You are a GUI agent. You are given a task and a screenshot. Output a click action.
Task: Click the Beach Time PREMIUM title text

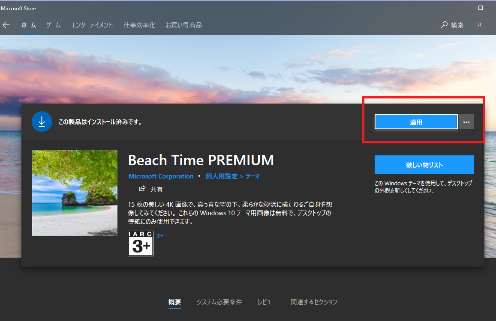(201, 160)
